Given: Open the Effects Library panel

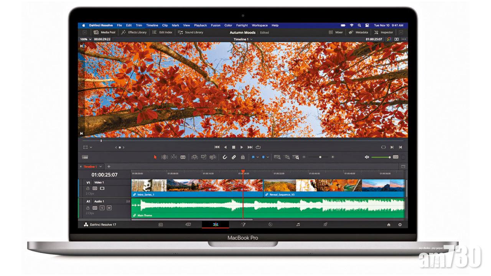Looking at the screenshot, I should tap(134, 33).
